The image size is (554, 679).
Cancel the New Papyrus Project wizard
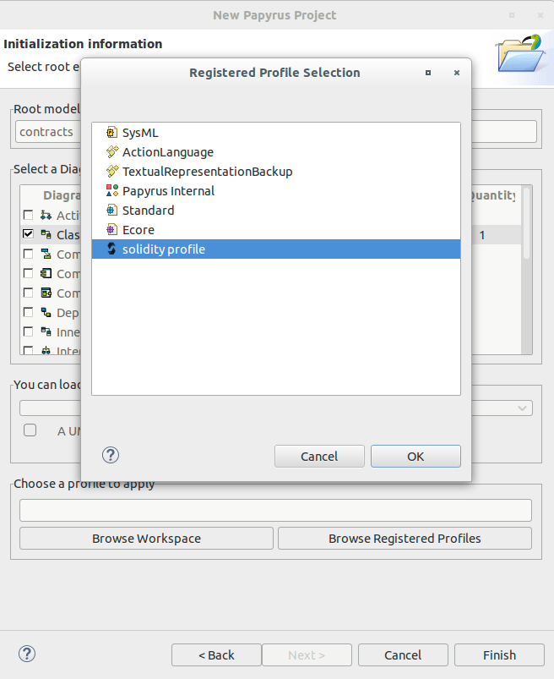[403, 654]
